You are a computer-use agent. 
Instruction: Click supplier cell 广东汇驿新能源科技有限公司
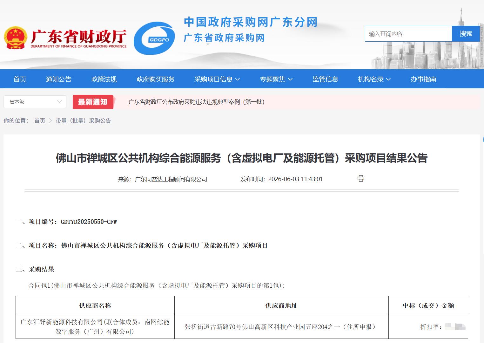[x=95, y=327]
